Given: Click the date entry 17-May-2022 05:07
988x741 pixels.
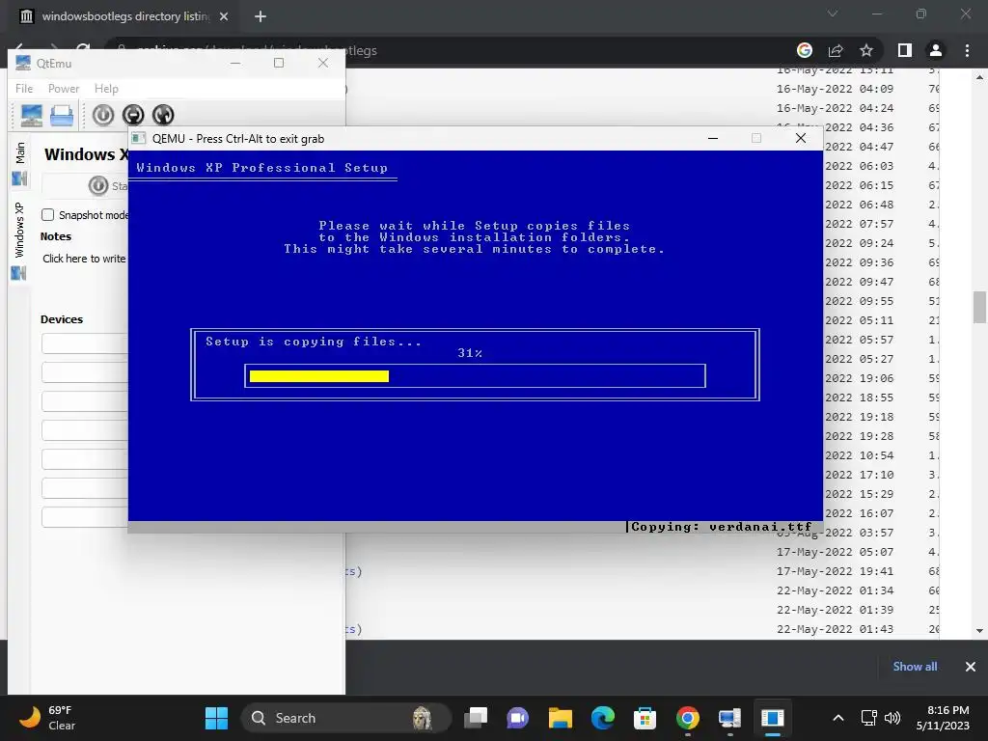Looking at the screenshot, I should click(x=835, y=552).
